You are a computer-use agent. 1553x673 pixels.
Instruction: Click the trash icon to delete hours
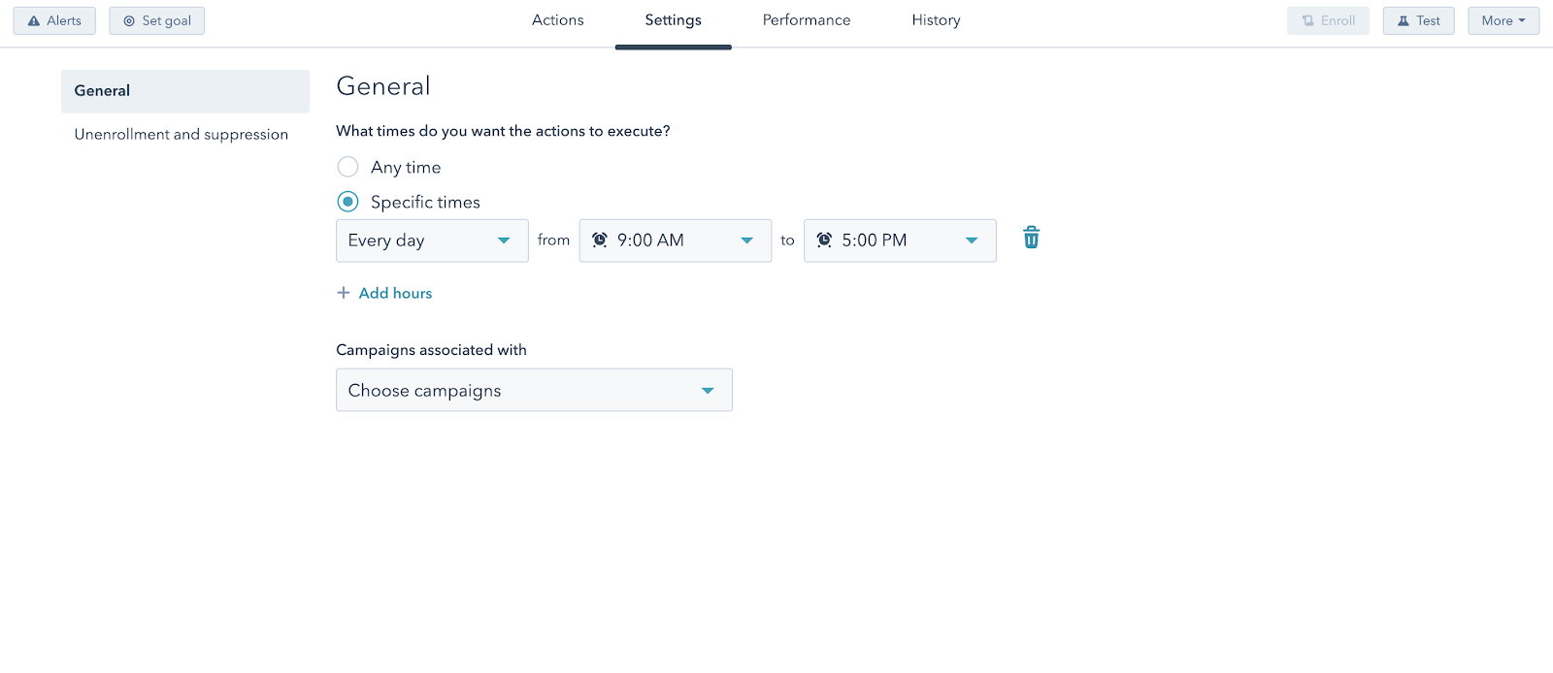pyautogui.click(x=1031, y=239)
